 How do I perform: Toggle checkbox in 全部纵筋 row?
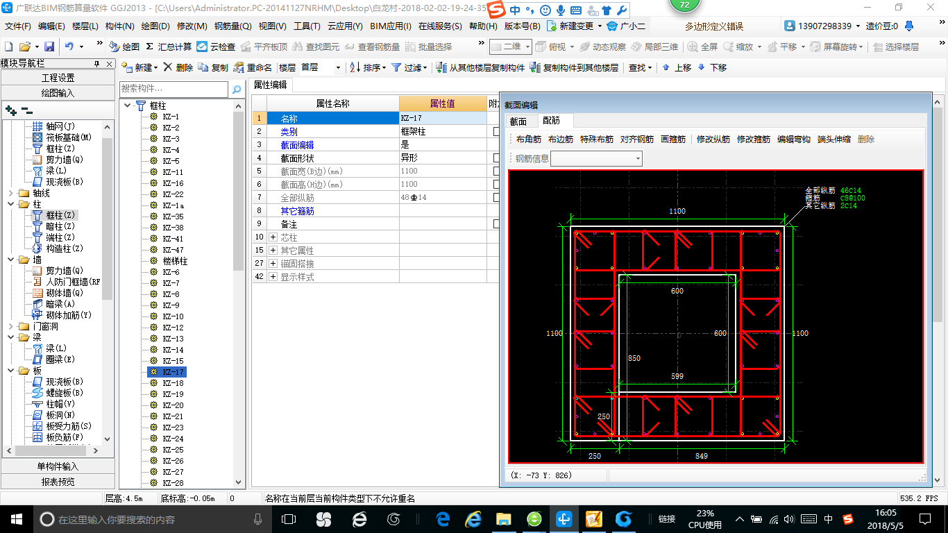click(497, 197)
